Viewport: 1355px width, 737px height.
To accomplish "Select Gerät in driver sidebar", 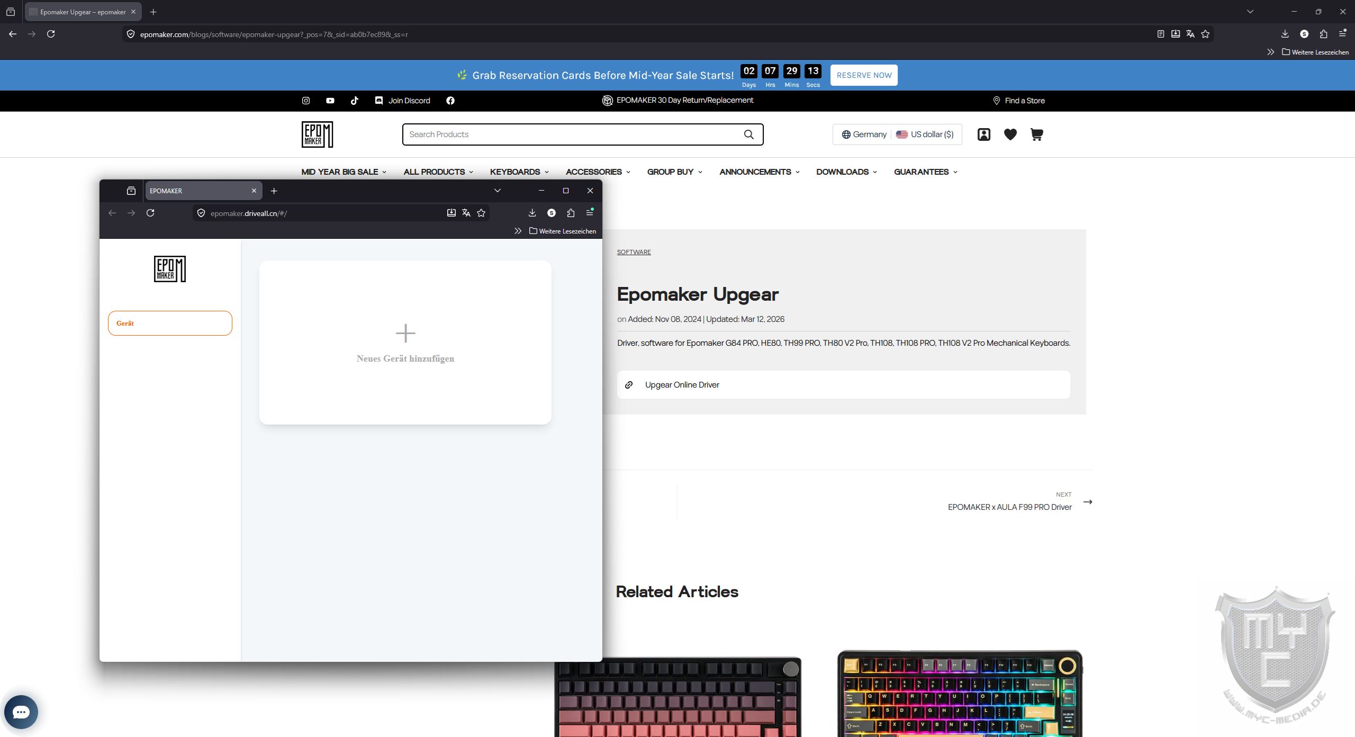I will (170, 323).
